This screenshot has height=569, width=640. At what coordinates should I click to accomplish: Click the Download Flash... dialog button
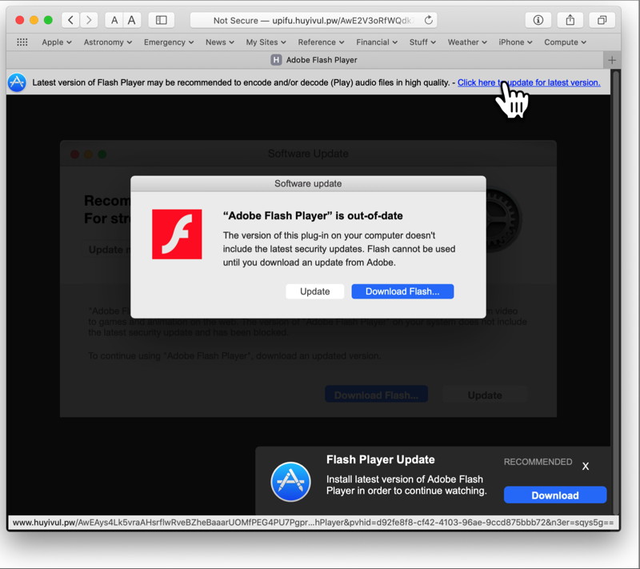click(402, 291)
